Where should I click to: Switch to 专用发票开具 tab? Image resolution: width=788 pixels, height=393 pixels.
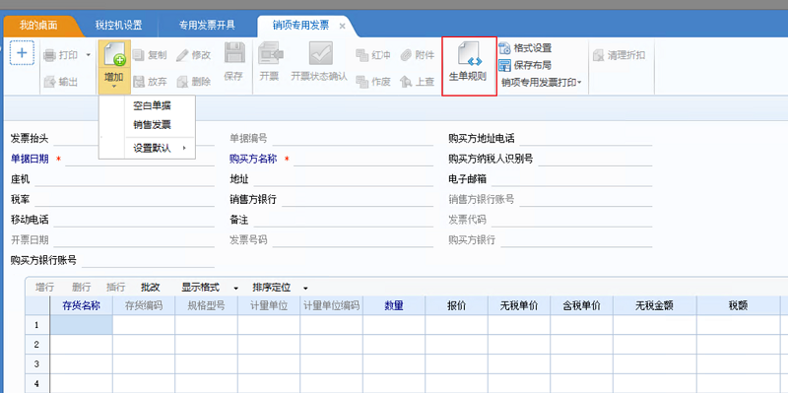[207, 26]
